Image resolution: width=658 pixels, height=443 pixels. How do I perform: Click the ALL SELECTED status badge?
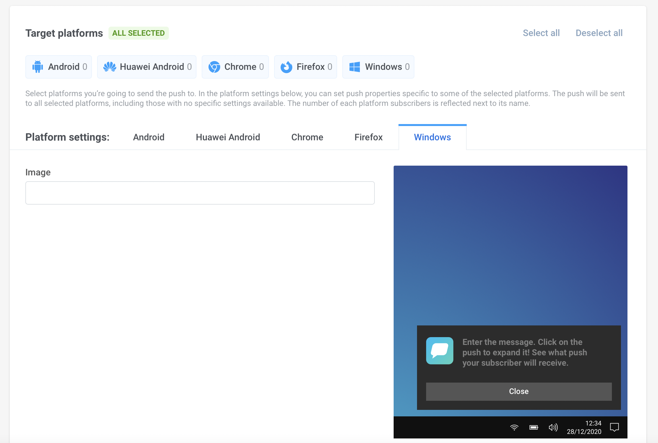click(x=139, y=33)
